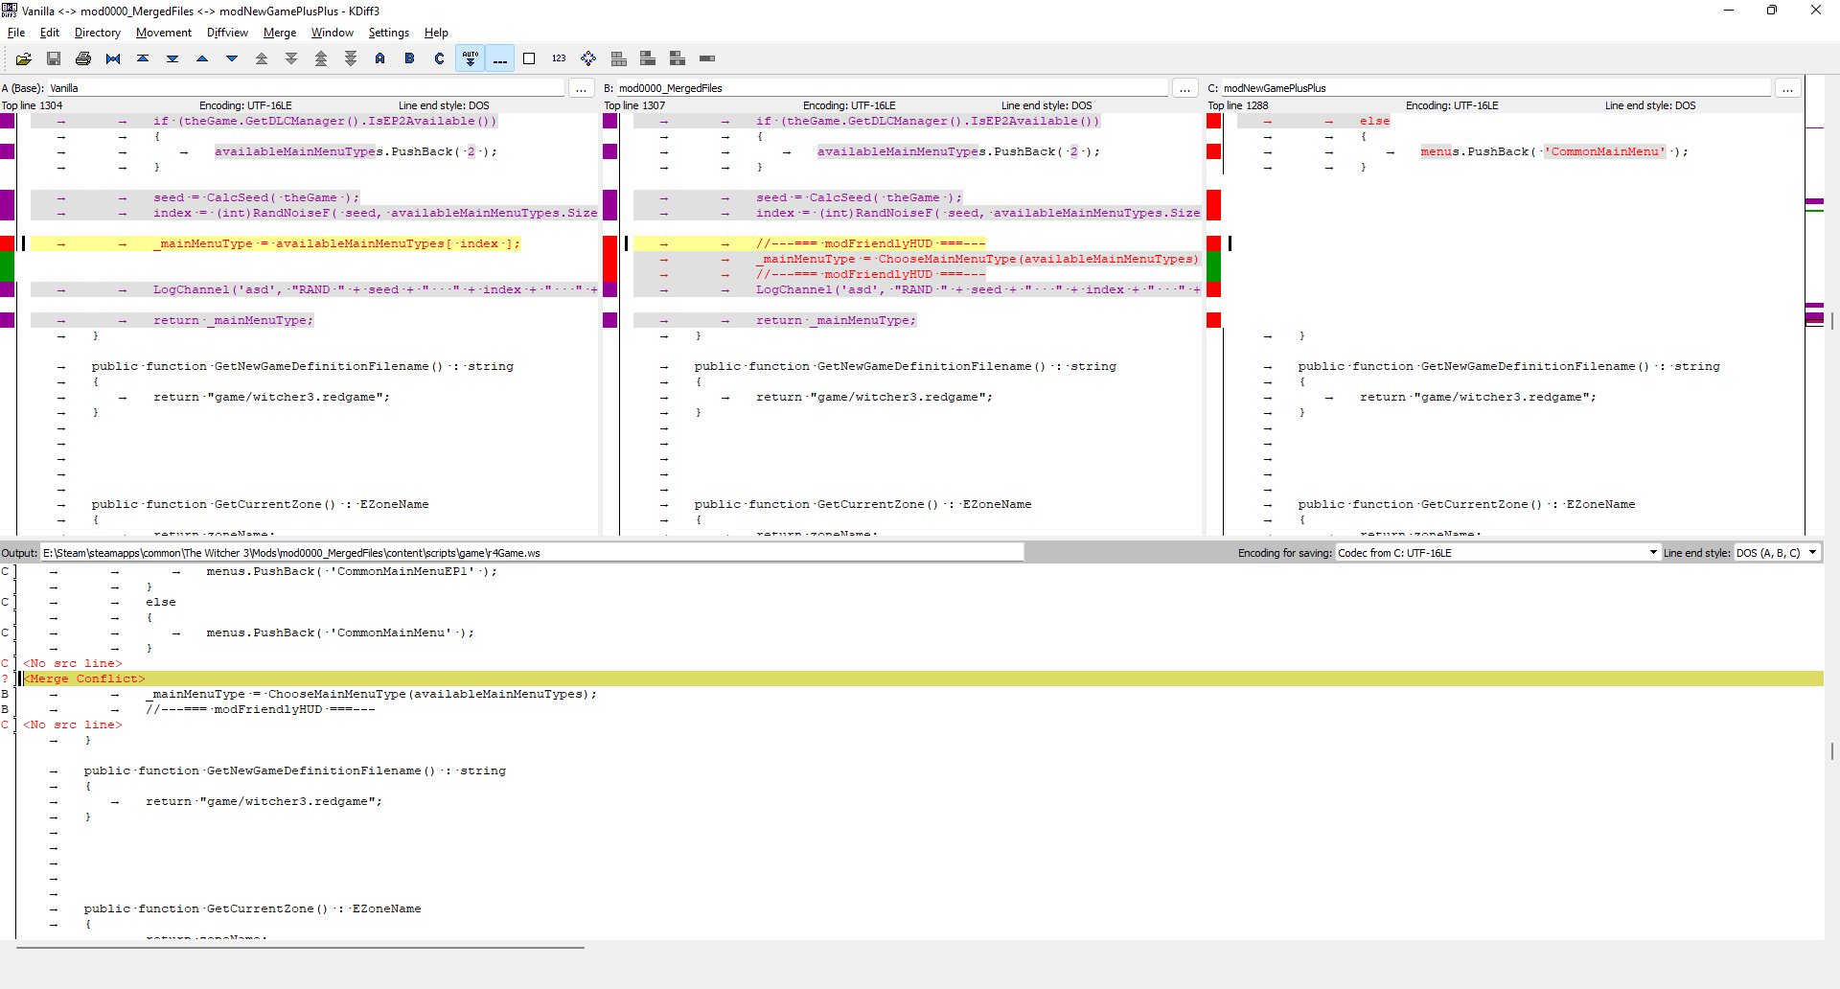Open the Diffview menu
This screenshot has height=989, width=1840.
[227, 33]
